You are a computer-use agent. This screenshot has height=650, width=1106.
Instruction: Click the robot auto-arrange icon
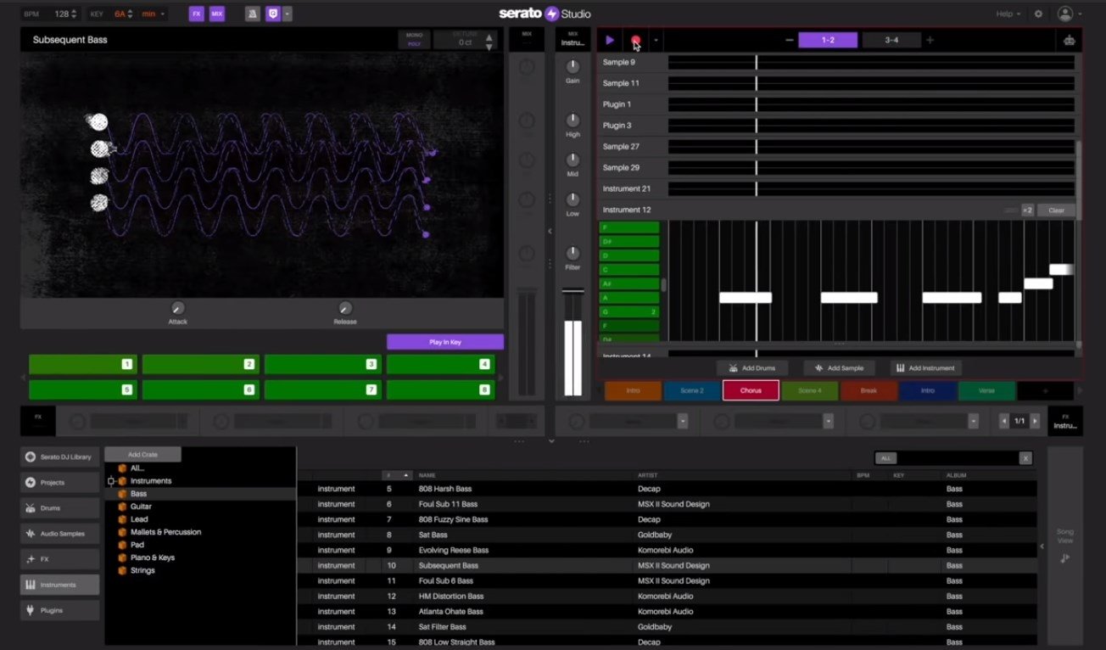(1069, 40)
